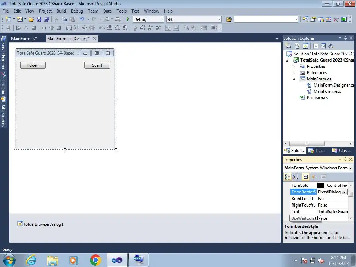Screen dimensions: 356x267
Task: Open the x86 platform dropdown
Action: pos(220,19)
